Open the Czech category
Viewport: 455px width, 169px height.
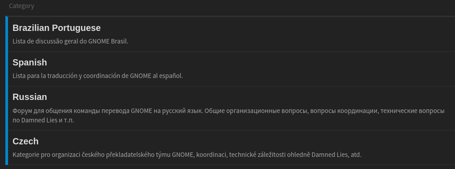point(26,141)
